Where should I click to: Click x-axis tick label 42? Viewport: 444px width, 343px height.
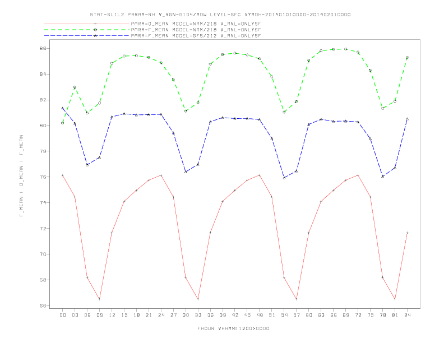(x=235, y=315)
